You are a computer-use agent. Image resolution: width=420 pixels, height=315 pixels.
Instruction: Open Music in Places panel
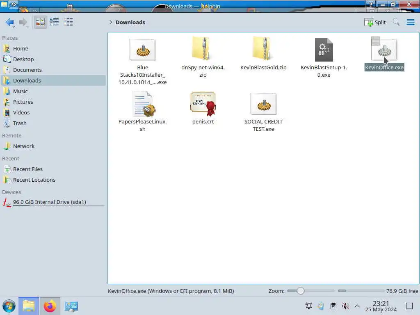tap(53, 91)
